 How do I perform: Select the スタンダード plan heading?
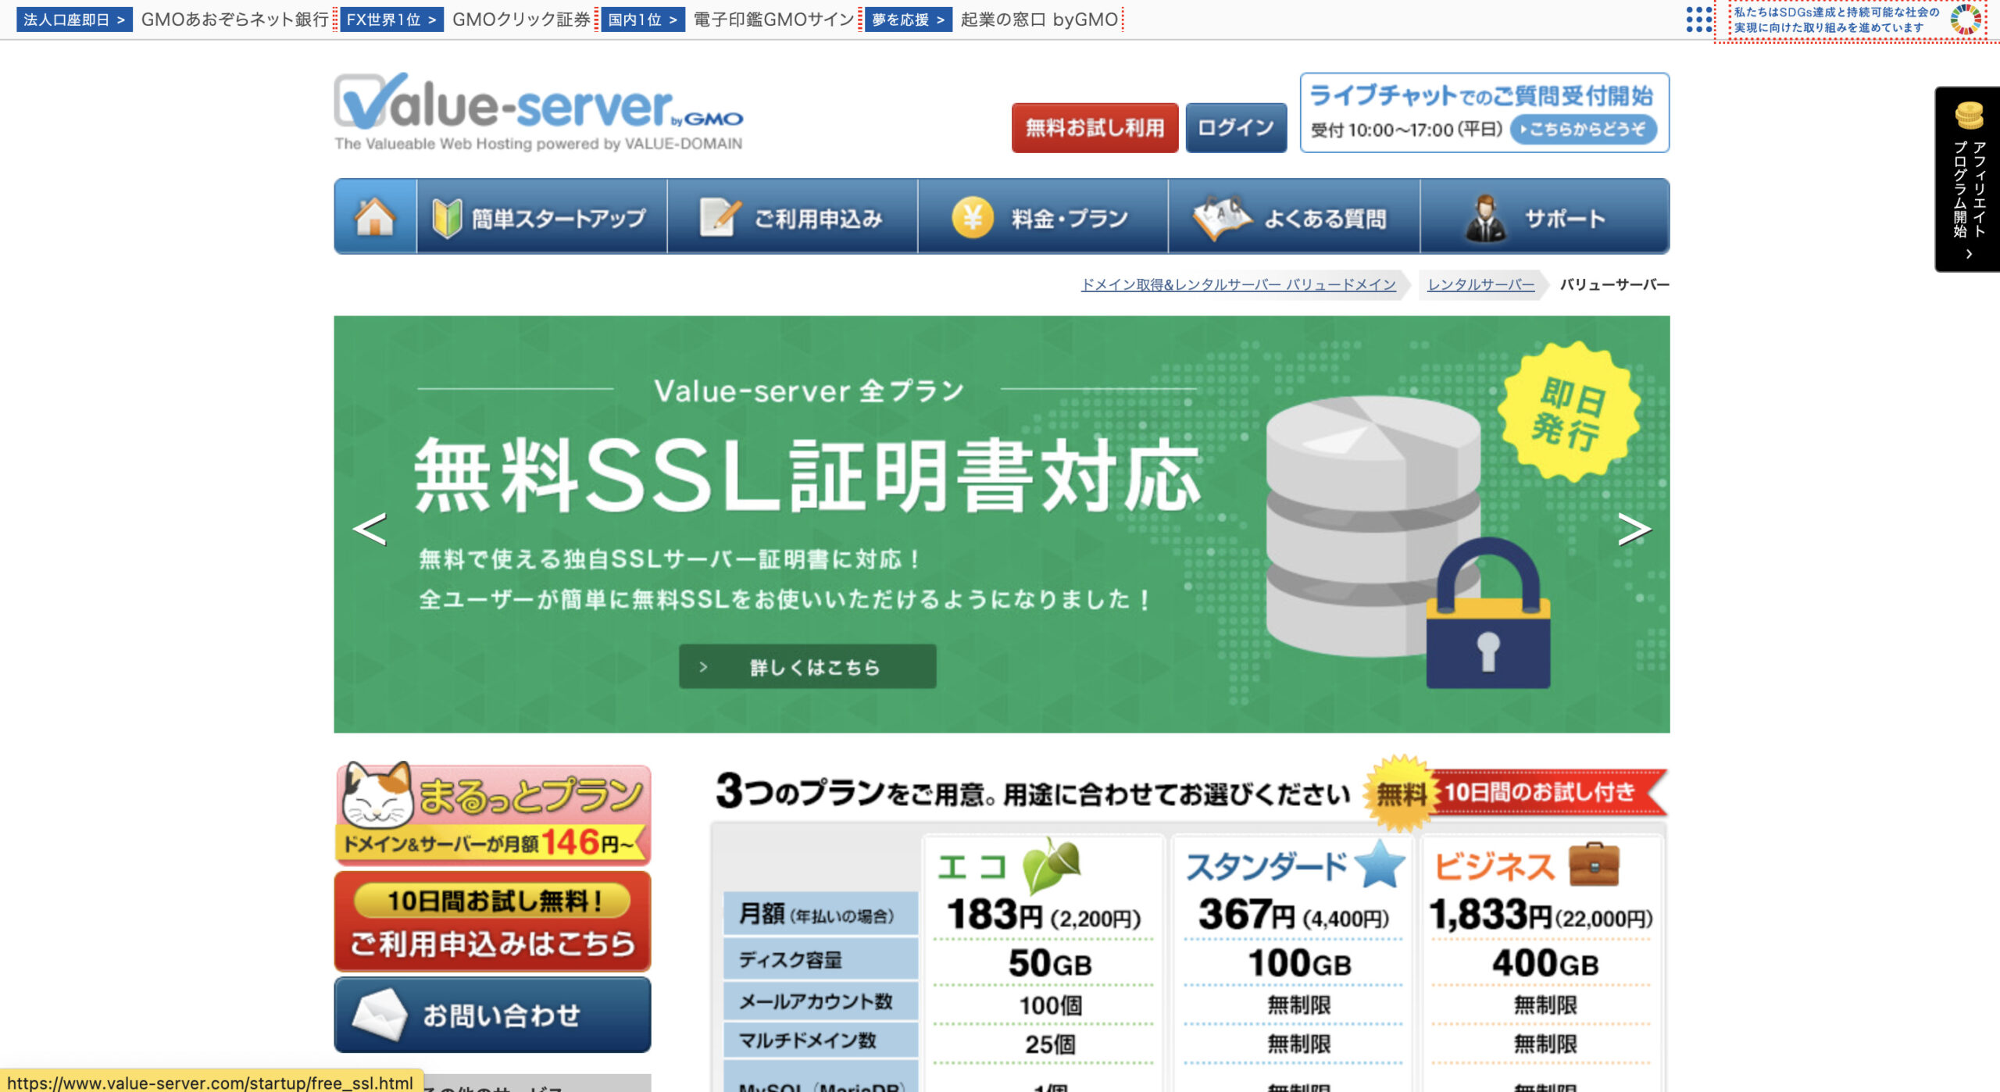tap(1266, 867)
